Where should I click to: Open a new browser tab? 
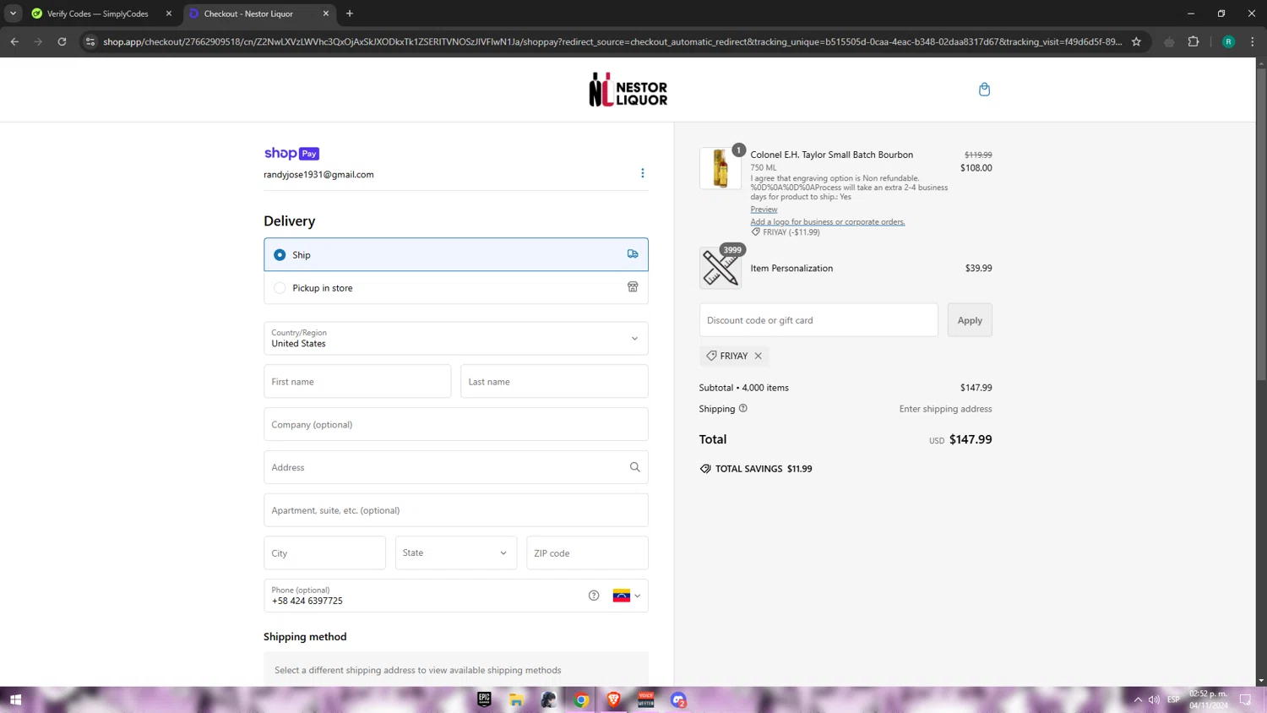click(x=350, y=14)
